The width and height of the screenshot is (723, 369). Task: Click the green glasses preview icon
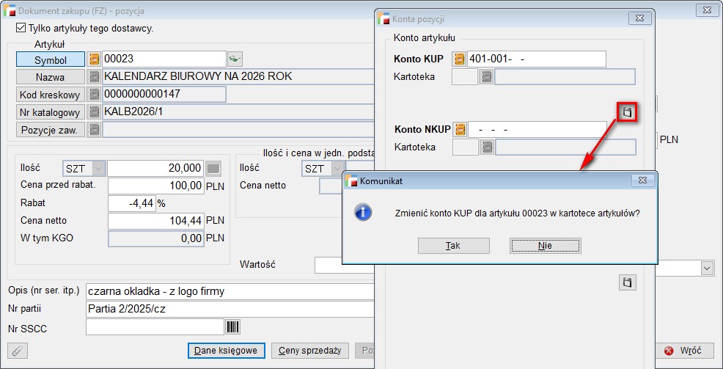coord(235,59)
